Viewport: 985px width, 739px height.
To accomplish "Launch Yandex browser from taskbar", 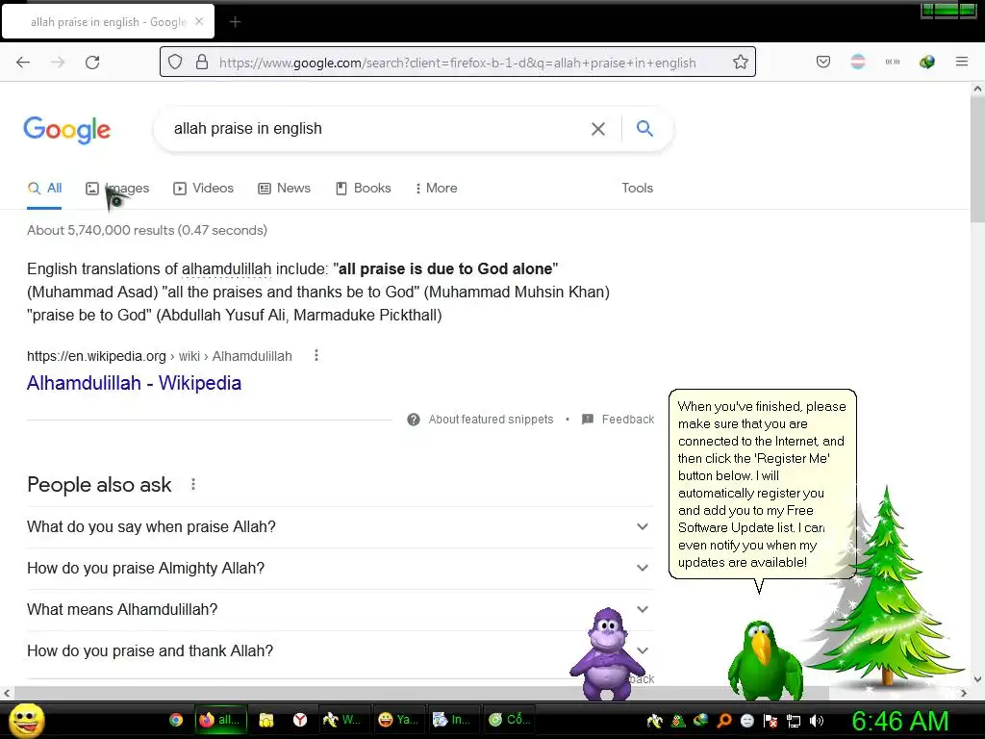I will pyautogui.click(x=300, y=720).
